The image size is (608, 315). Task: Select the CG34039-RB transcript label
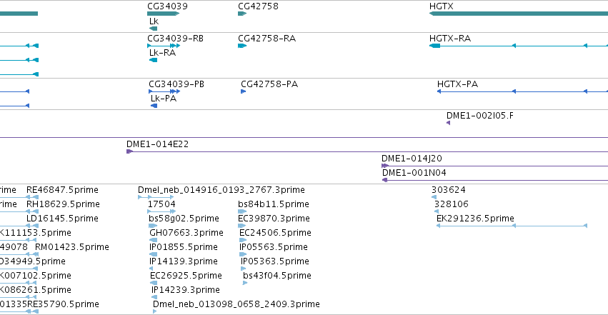[175, 39]
